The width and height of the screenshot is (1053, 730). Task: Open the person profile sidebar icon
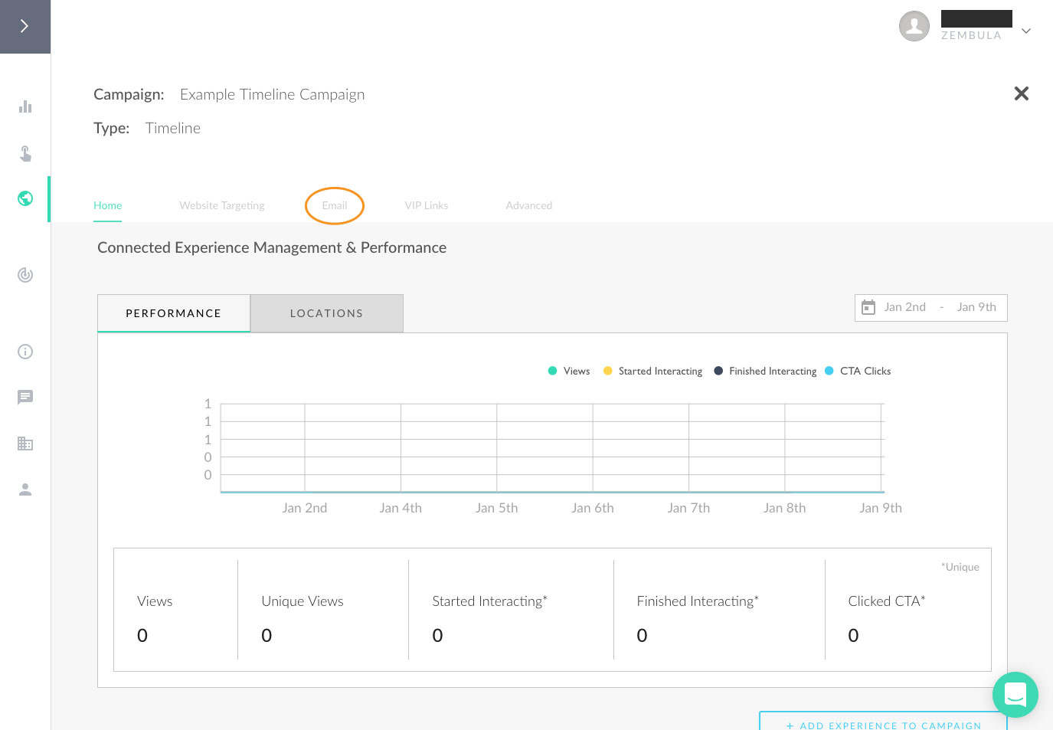pyautogui.click(x=25, y=489)
